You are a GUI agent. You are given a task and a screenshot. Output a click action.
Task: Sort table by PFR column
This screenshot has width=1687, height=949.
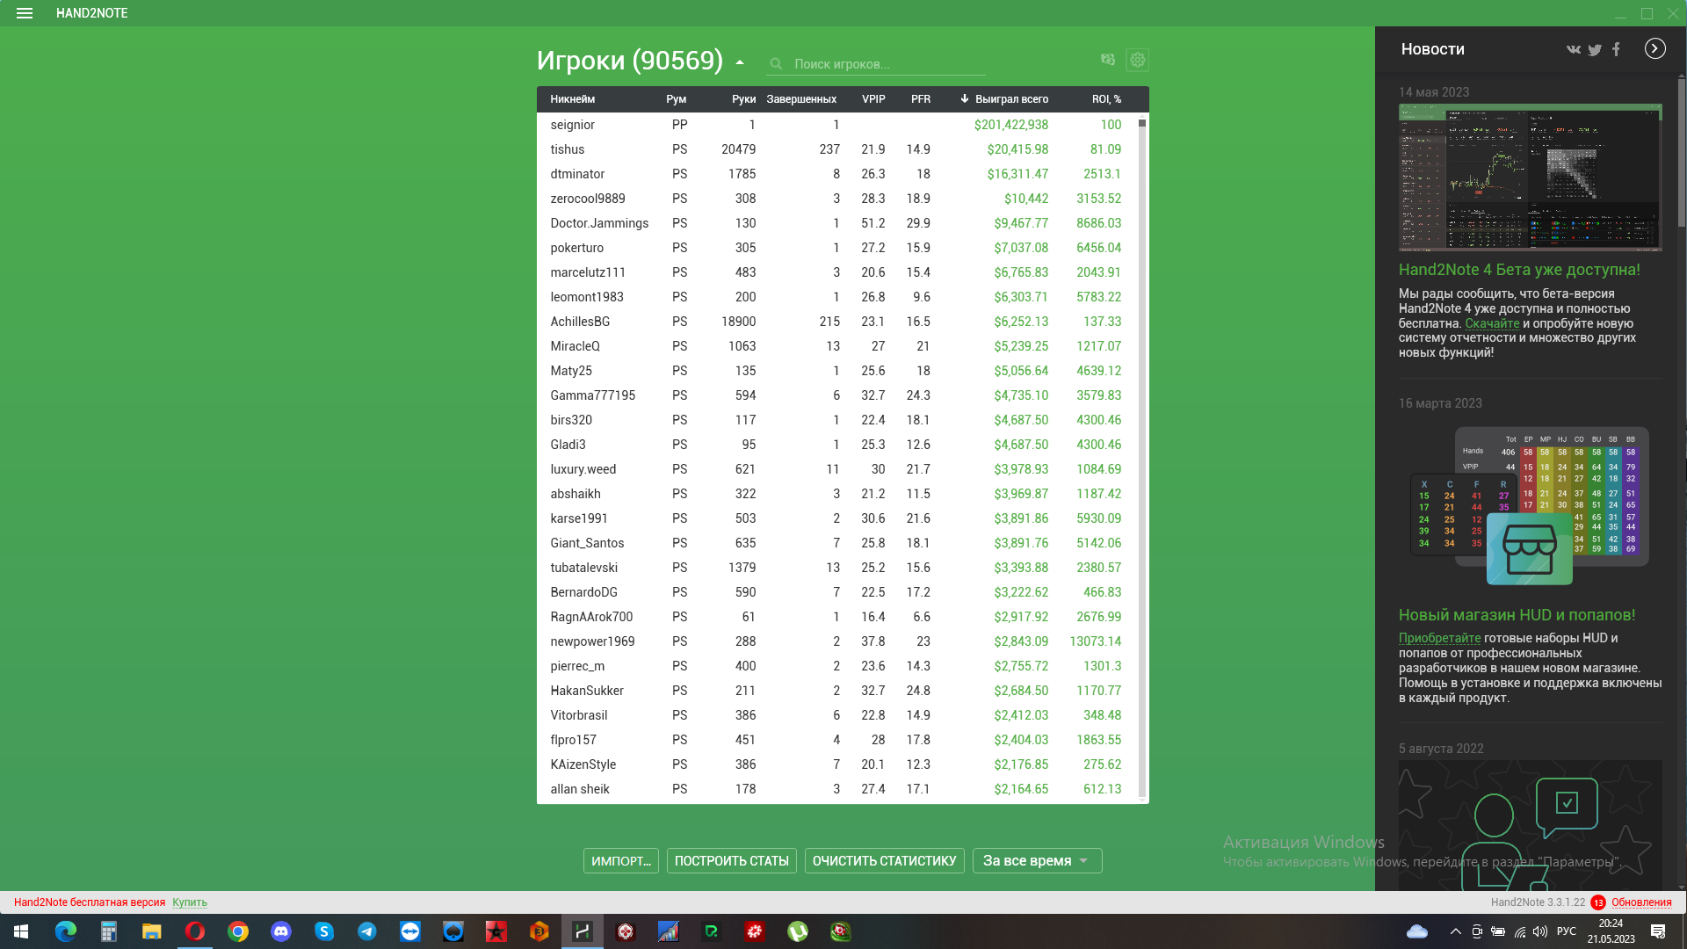921,99
